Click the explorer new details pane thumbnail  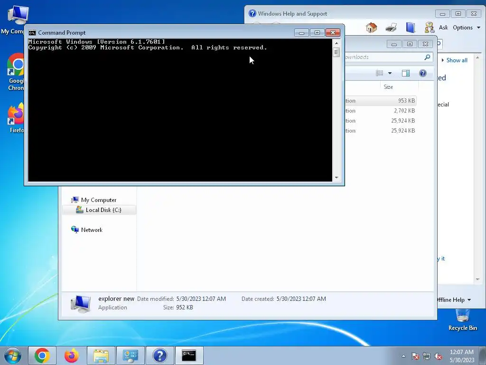(x=81, y=303)
